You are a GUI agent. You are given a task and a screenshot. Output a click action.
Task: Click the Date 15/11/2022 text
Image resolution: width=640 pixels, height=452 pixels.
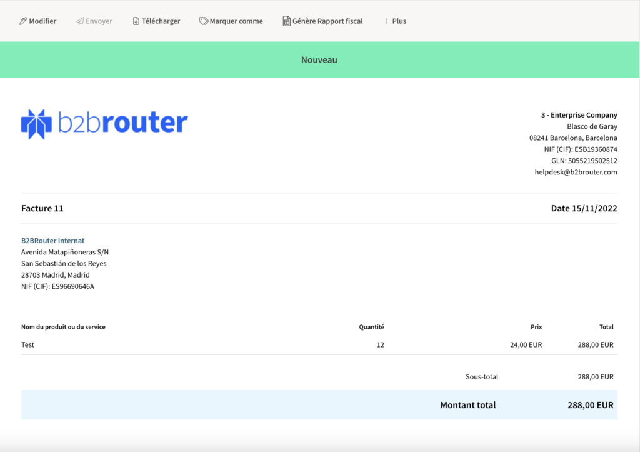[584, 208]
